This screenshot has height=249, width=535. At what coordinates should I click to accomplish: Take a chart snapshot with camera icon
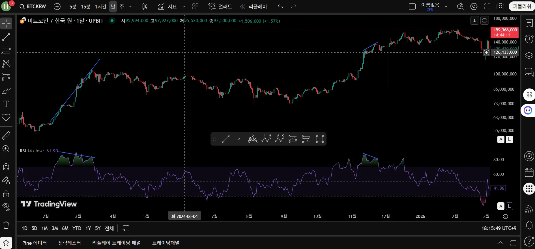(x=500, y=7)
